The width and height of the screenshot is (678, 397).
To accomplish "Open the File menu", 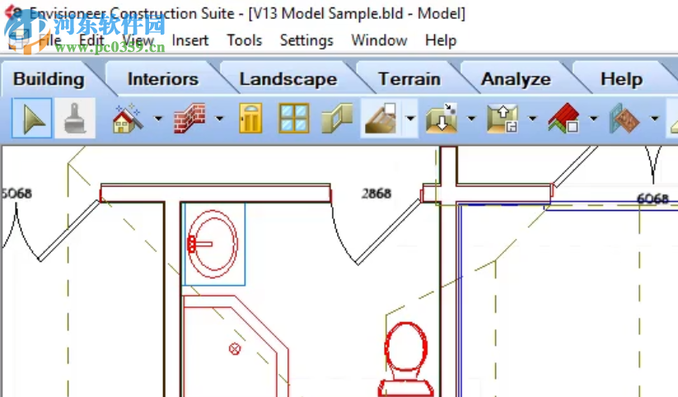I will click(x=49, y=40).
